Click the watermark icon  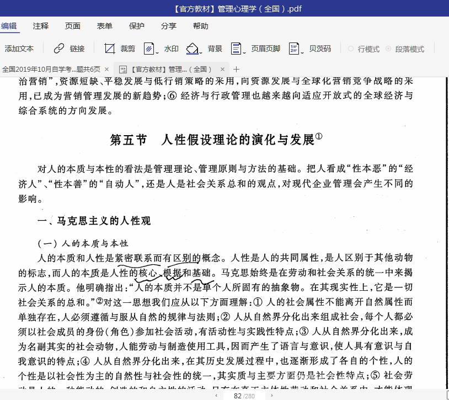[x=149, y=49]
